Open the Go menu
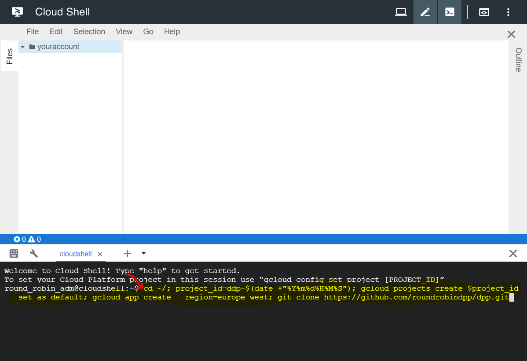Screen dimensions: 527x361 (x=148, y=32)
